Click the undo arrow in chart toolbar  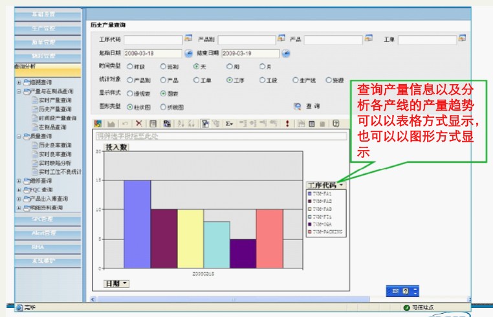pyautogui.click(x=125, y=124)
